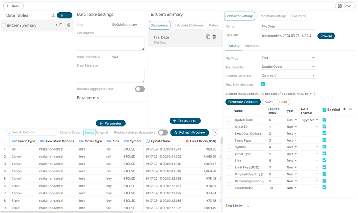Remove column with minus icon
Image resolution: width=358 pixels, height=213 pixels.
(351, 109)
